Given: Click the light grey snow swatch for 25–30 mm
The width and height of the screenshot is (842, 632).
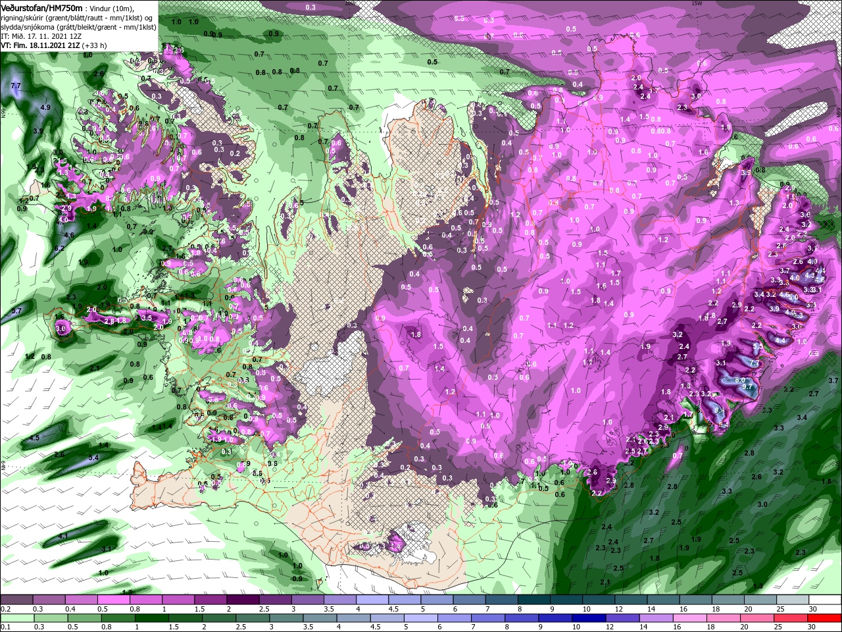Looking at the screenshot, I should coord(793,599).
